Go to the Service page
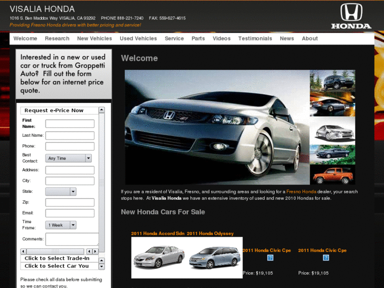This screenshot has width=384, height=288. tap(174, 39)
